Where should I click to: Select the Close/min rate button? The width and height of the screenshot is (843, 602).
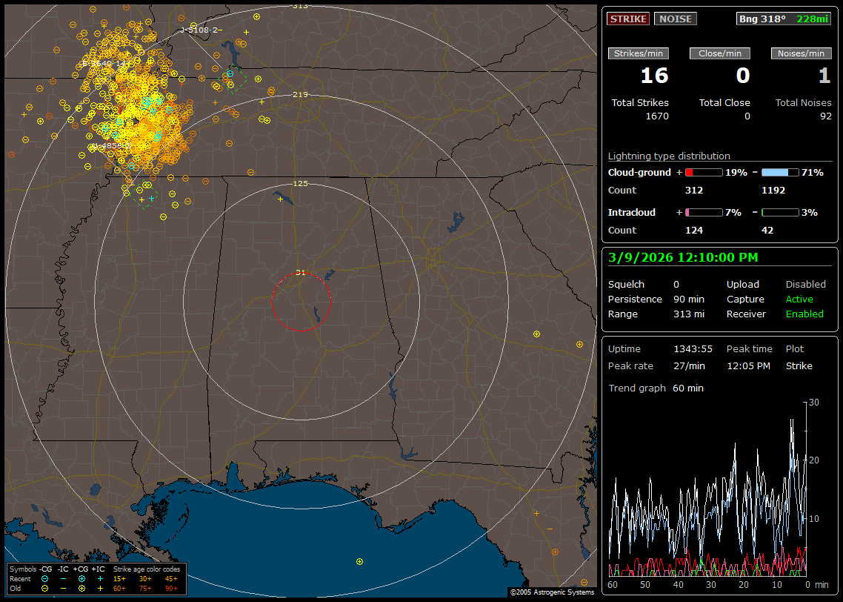(719, 53)
